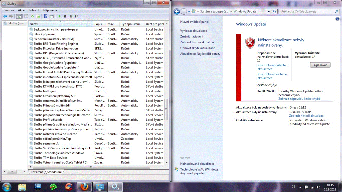
Task: Open the Zobrazit menu
Action: pos(34,10)
